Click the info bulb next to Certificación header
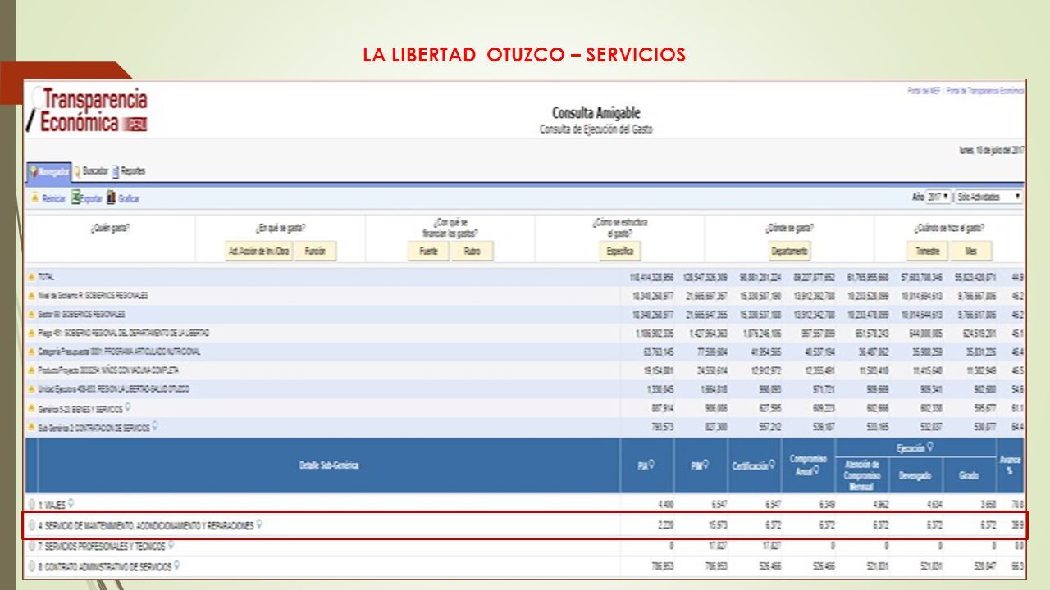The height and width of the screenshot is (590, 1050). (773, 465)
